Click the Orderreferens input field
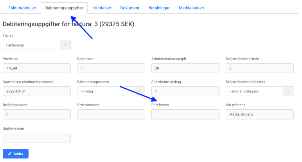This screenshot has height=162, width=302. pyautogui.click(x=111, y=114)
